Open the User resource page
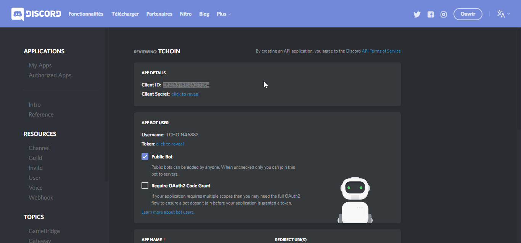Screen dimensions: 521x243 click(35, 178)
